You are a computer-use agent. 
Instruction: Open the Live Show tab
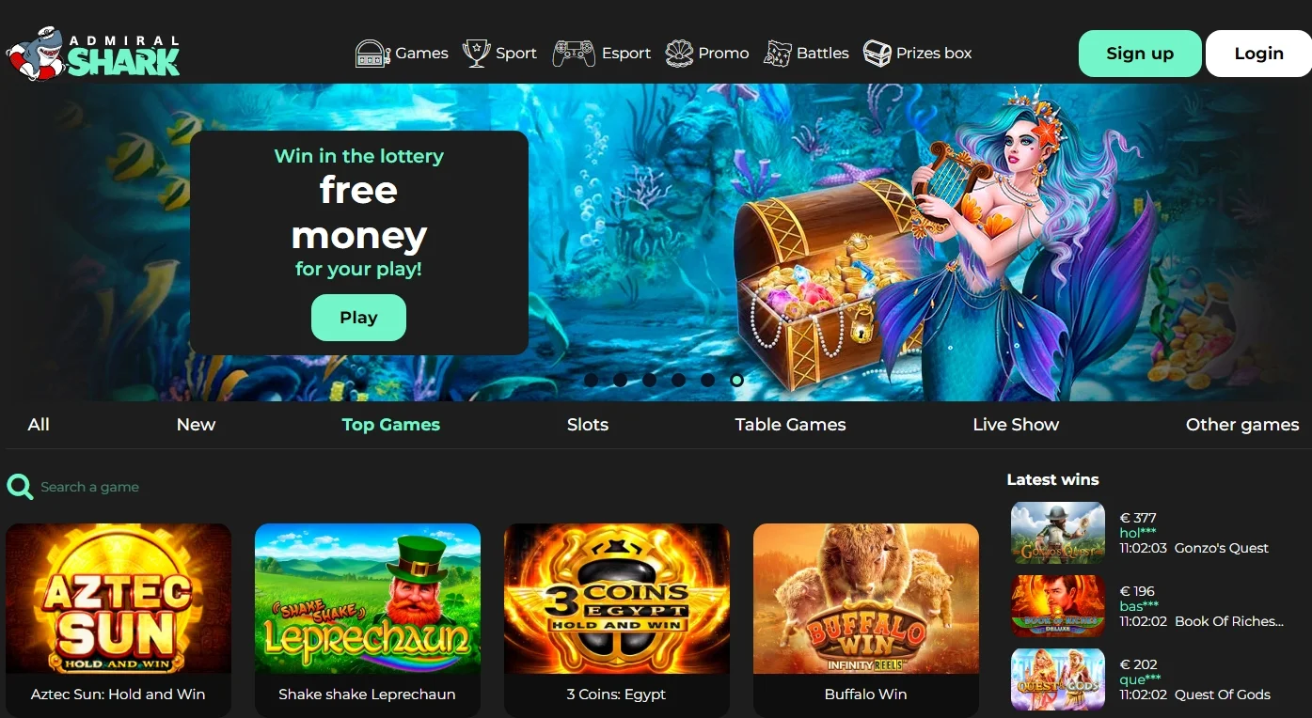(1016, 425)
